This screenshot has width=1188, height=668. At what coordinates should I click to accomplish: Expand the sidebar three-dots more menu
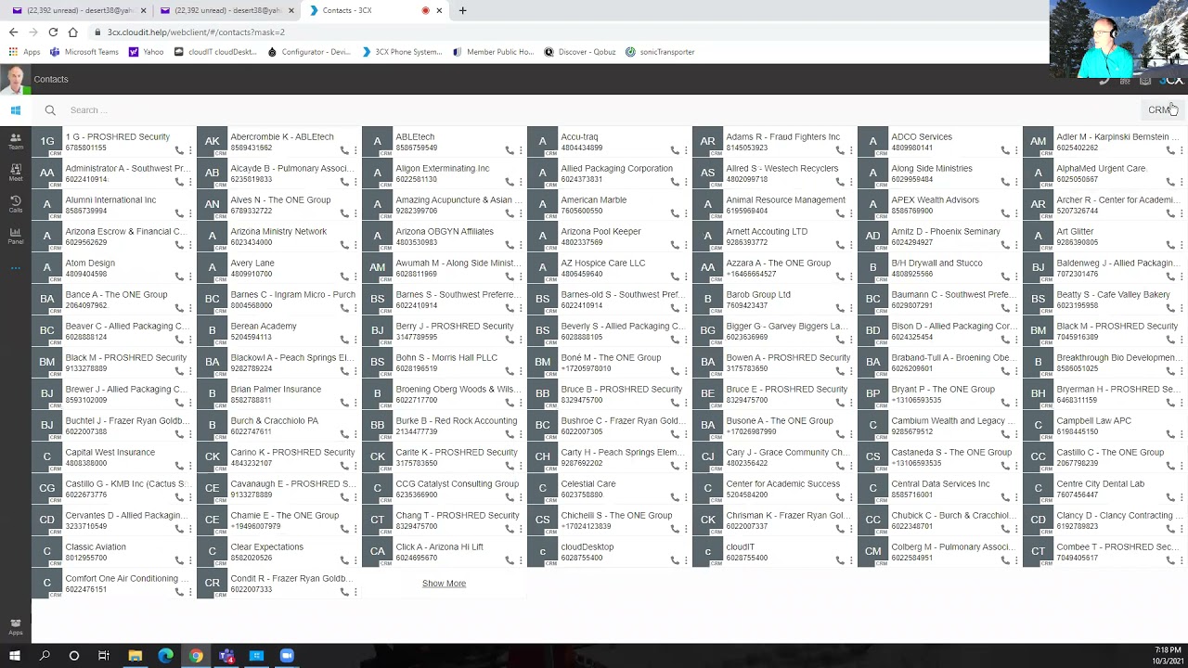pyautogui.click(x=15, y=268)
